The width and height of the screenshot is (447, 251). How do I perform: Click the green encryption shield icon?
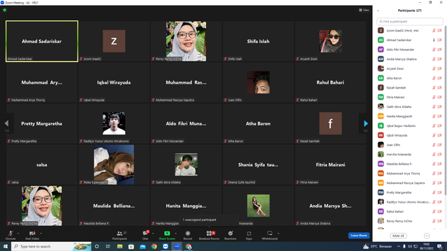[5, 10]
